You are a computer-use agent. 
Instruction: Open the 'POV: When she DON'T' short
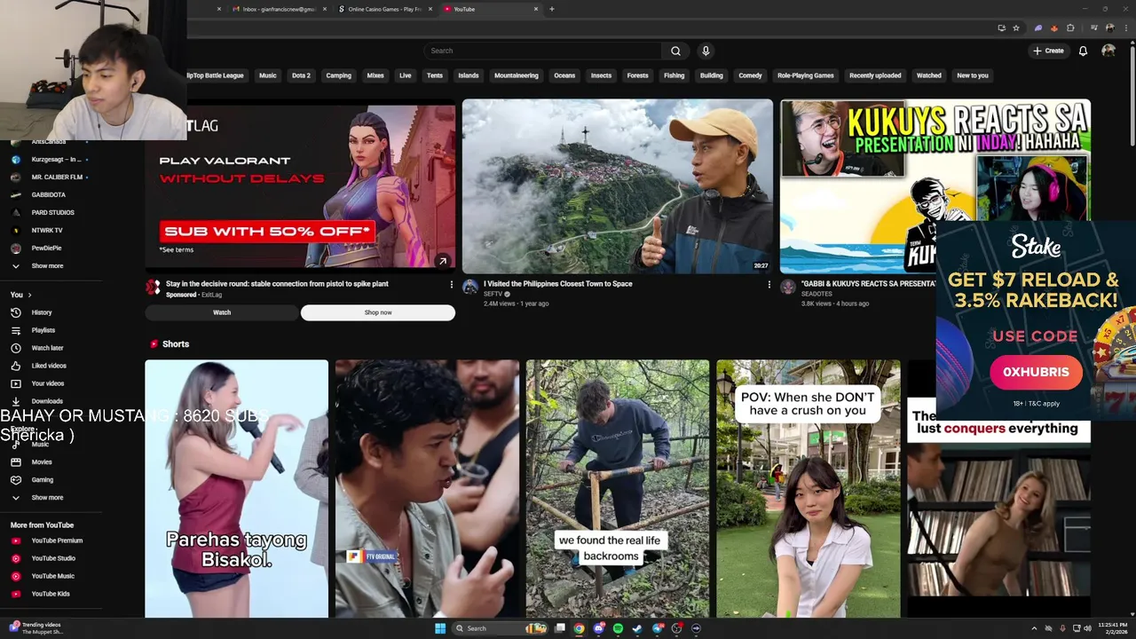coord(808,488)
